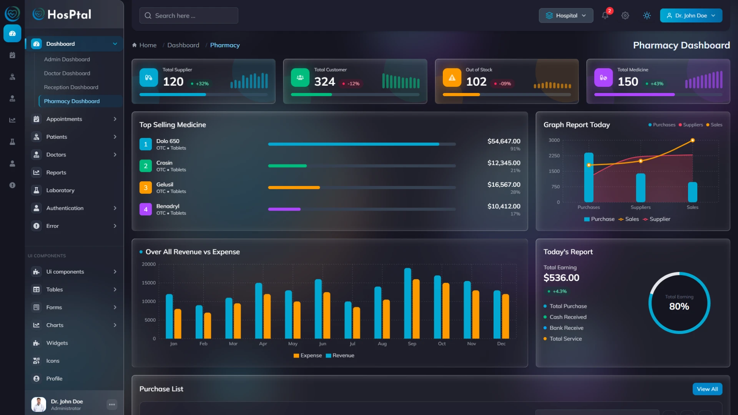Expand the Authentication submenu

pos(115,208)
